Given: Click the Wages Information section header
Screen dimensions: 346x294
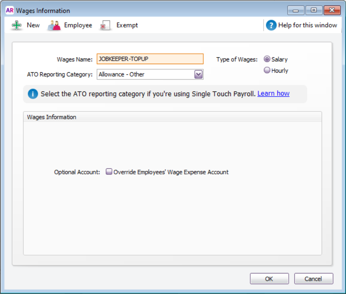Looking at the screenshot, I should (52, 117).
